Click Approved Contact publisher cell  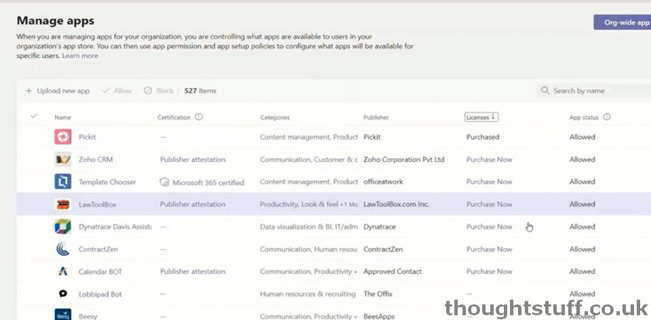(x=393, y=271)
